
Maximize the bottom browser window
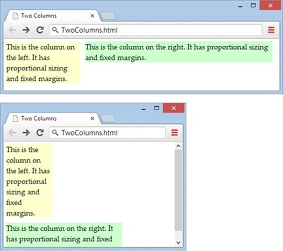[157, 108]
